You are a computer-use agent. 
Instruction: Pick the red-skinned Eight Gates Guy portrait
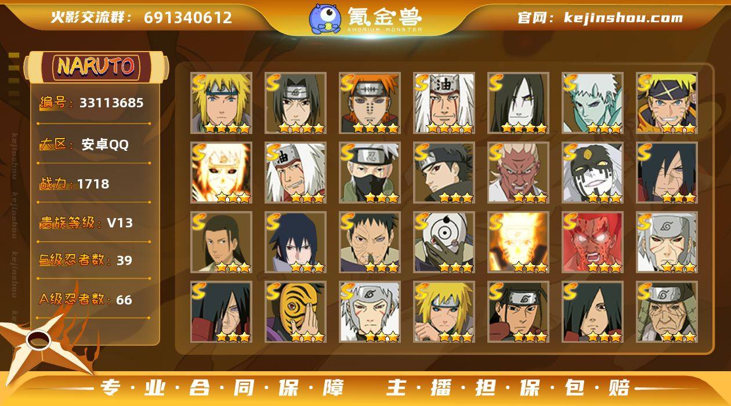point(592,242)
